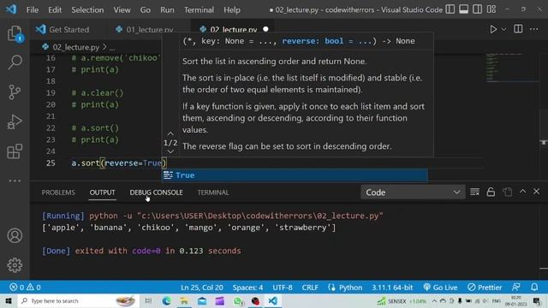Show next signature with down arrow

[x=170, y=151]
